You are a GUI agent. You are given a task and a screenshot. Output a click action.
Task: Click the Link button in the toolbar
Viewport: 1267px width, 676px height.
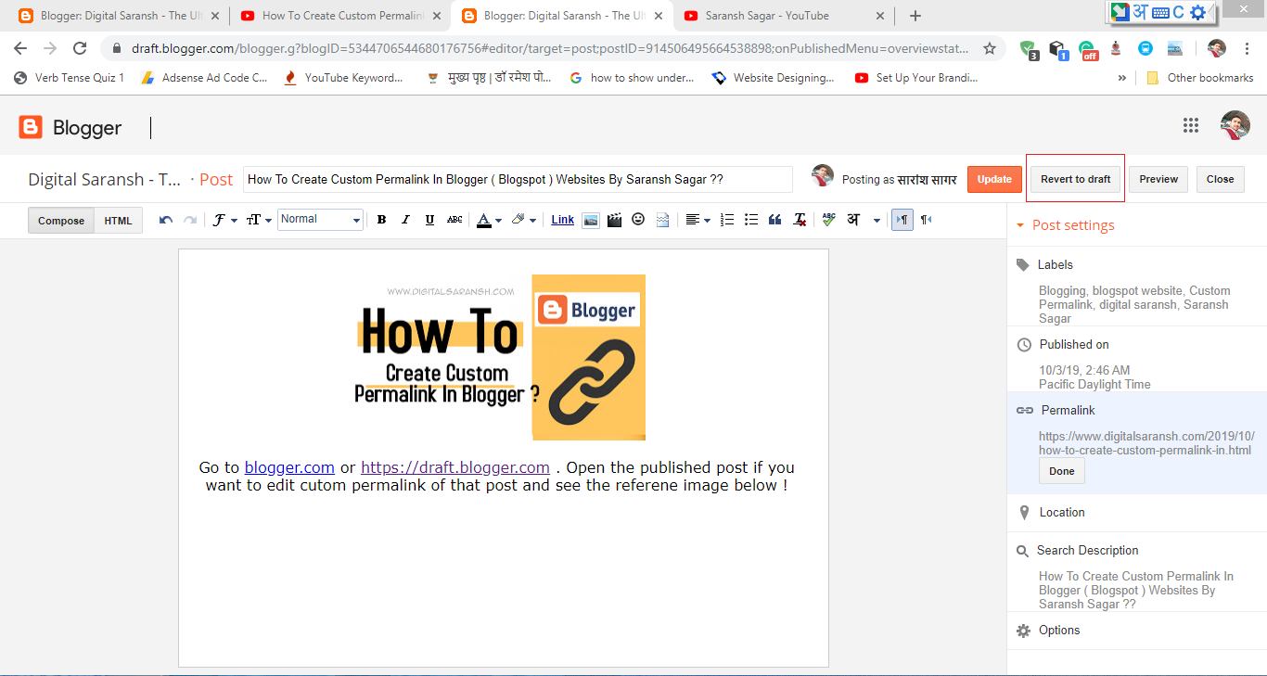click(563, 220)
